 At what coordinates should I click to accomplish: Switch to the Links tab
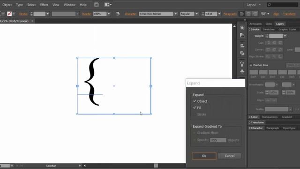pyautogui.click(x=269, y=24)
